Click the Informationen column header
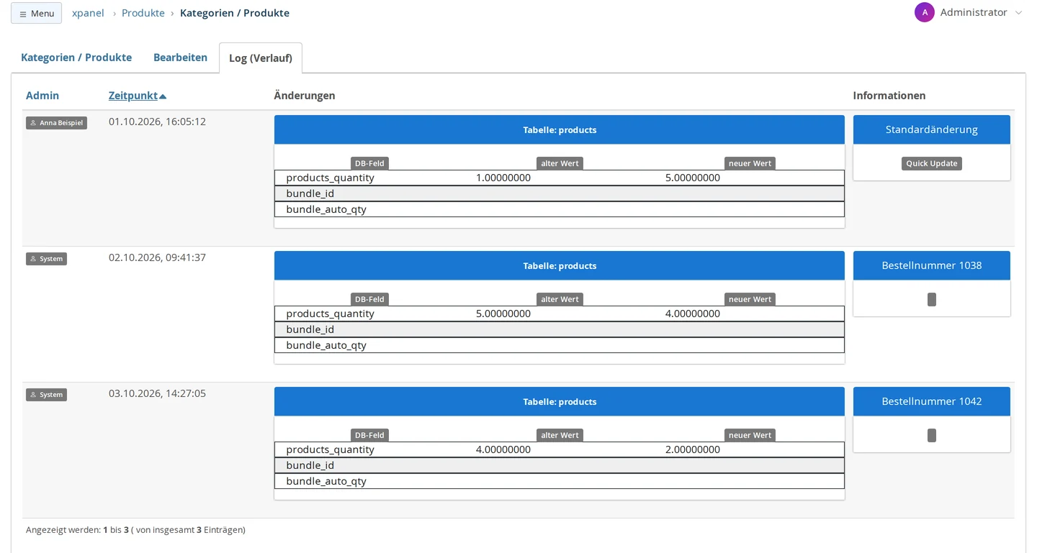Viewport: 1037px width, 553px height. [889, 96]
